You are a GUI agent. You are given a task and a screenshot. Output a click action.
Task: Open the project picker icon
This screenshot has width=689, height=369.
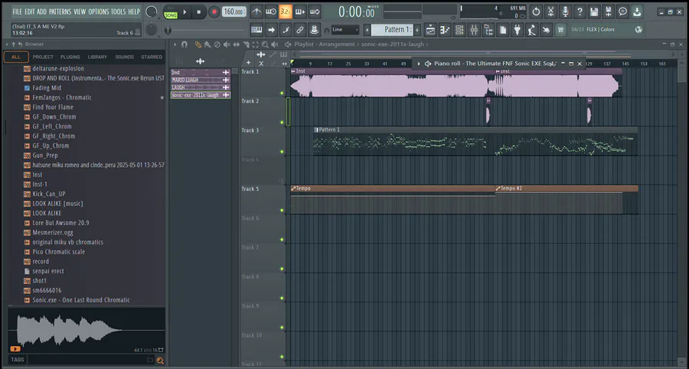click(503, 30)
